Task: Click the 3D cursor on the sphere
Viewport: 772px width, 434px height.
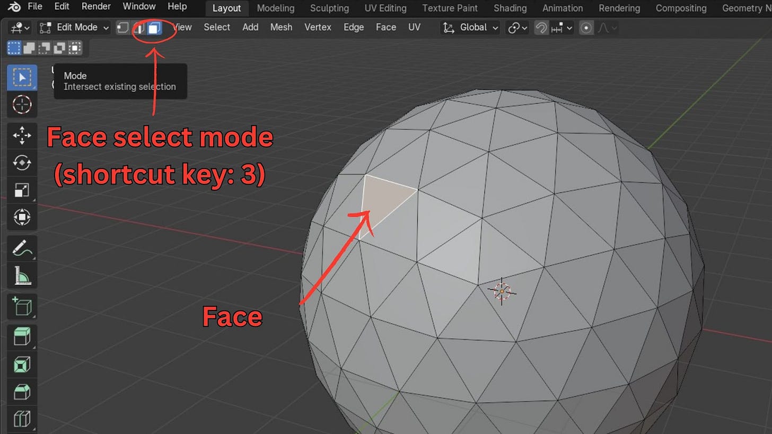Action: [502, 291]
